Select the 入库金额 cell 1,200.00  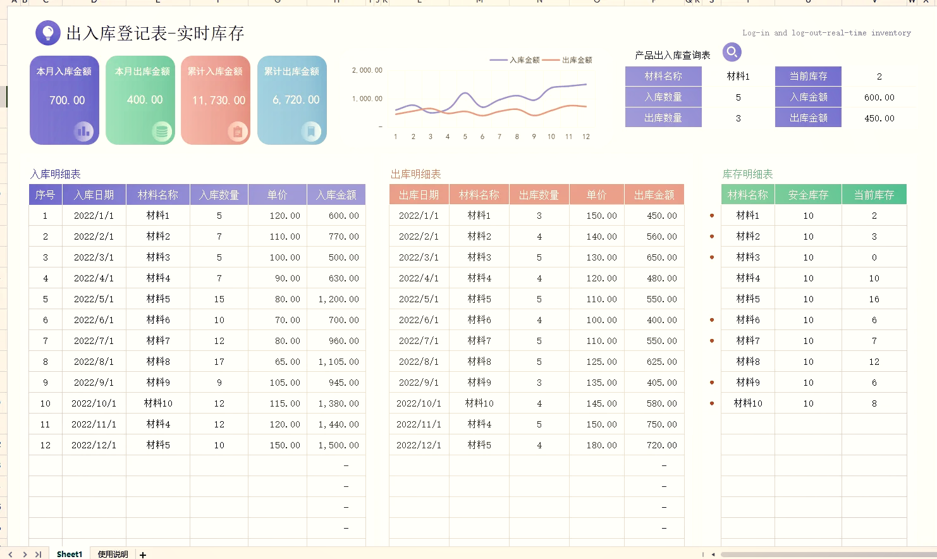click(x=336, y=299)
